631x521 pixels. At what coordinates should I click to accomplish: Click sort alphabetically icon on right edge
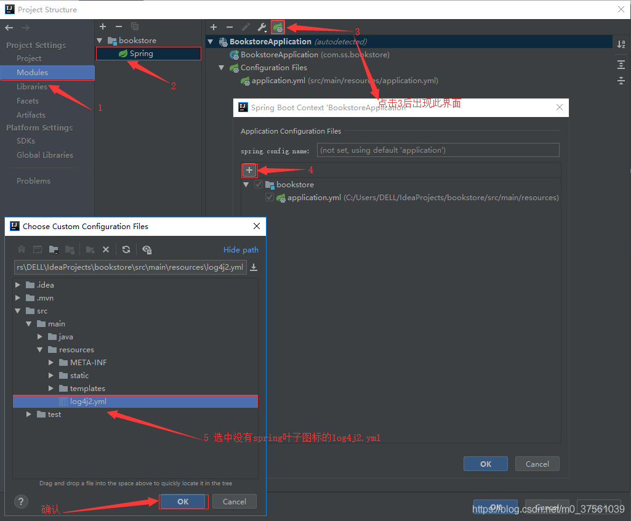point(621,44)
